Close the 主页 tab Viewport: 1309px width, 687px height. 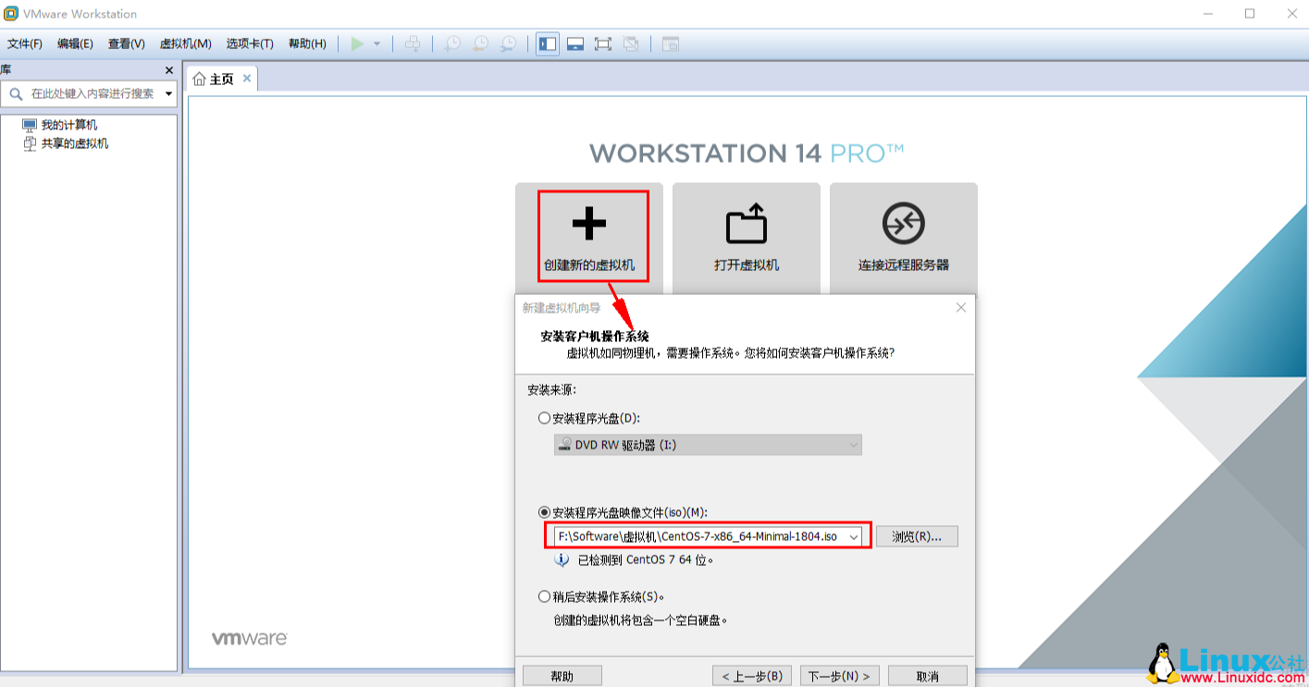pos(247,79)
